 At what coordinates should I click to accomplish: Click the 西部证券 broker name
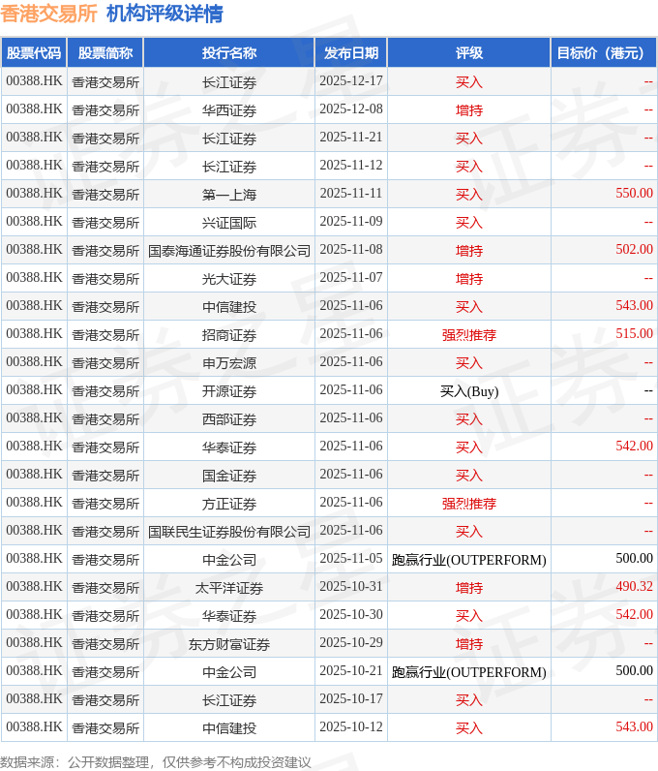pos(229,419)
